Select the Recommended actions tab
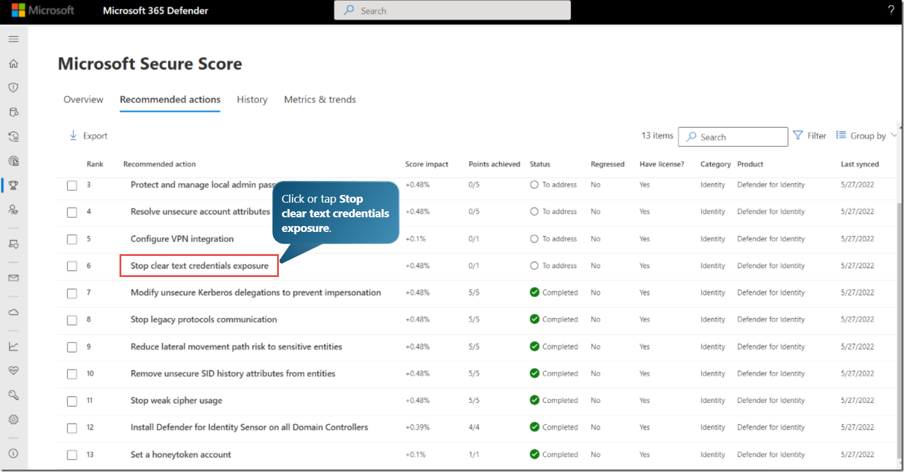904x472 pixels. click(x=170, y=100)
